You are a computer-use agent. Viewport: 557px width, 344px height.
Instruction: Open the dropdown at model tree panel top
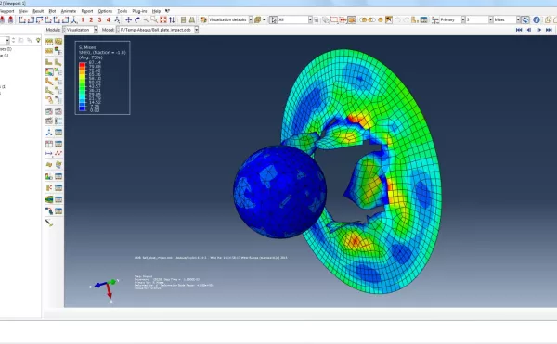7,41
